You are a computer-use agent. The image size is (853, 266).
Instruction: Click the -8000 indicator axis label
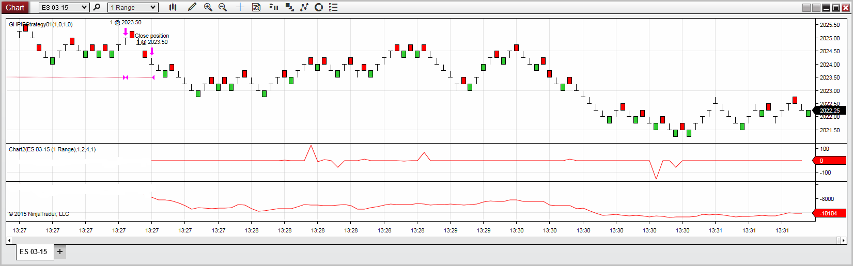coord(827,199)
